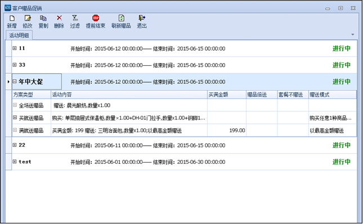This screenshot has height=224, width=363.
Task: Select the 年中大促 activity name cell
Action: 37,82
